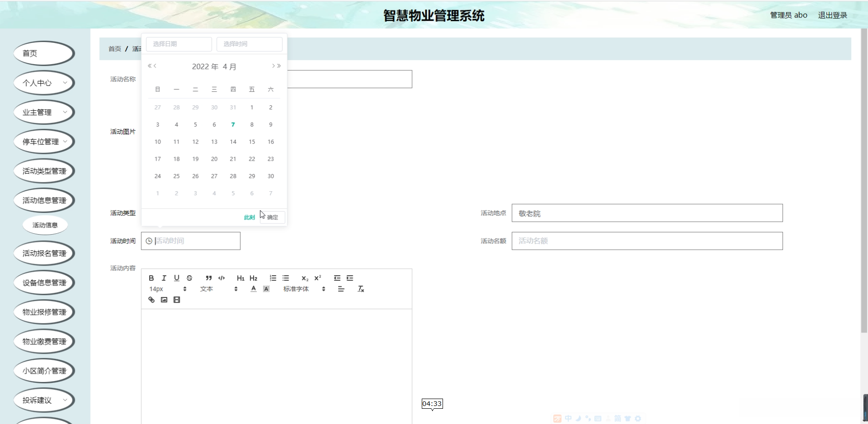Focus the 选择日期 input field

pyautogui.click(x=179, y=44)
